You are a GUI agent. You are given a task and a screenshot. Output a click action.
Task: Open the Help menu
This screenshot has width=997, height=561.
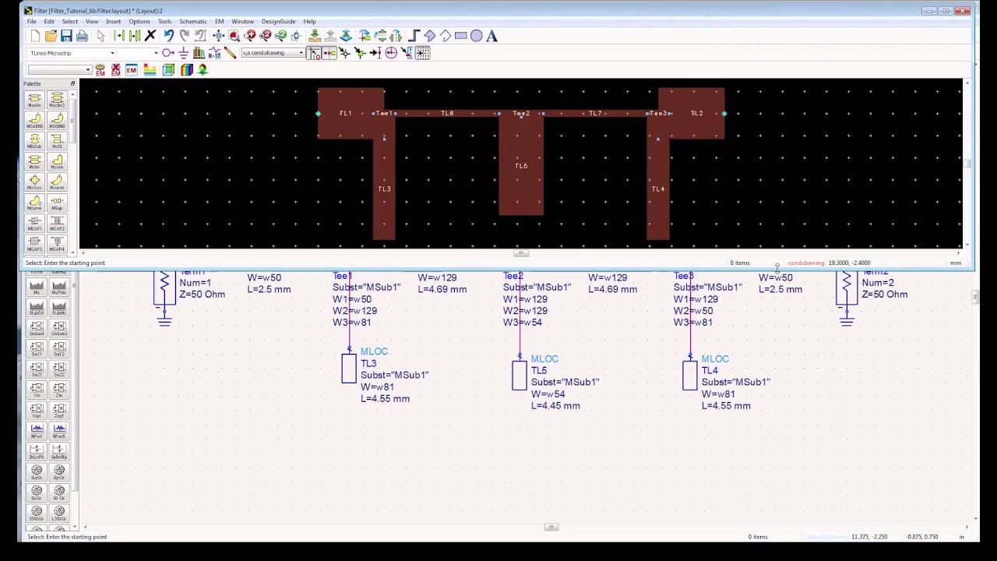pos(309,21)
